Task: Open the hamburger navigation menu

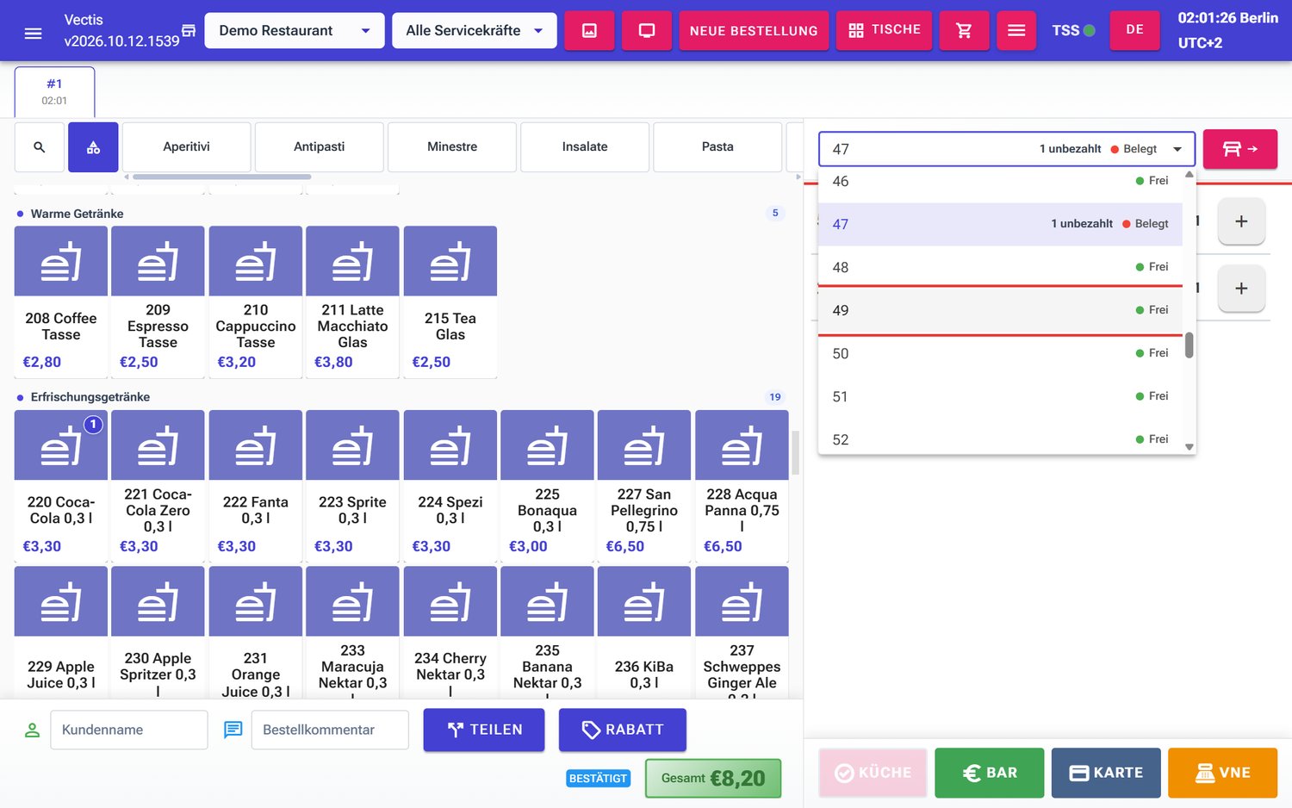Action: (33, 32)
